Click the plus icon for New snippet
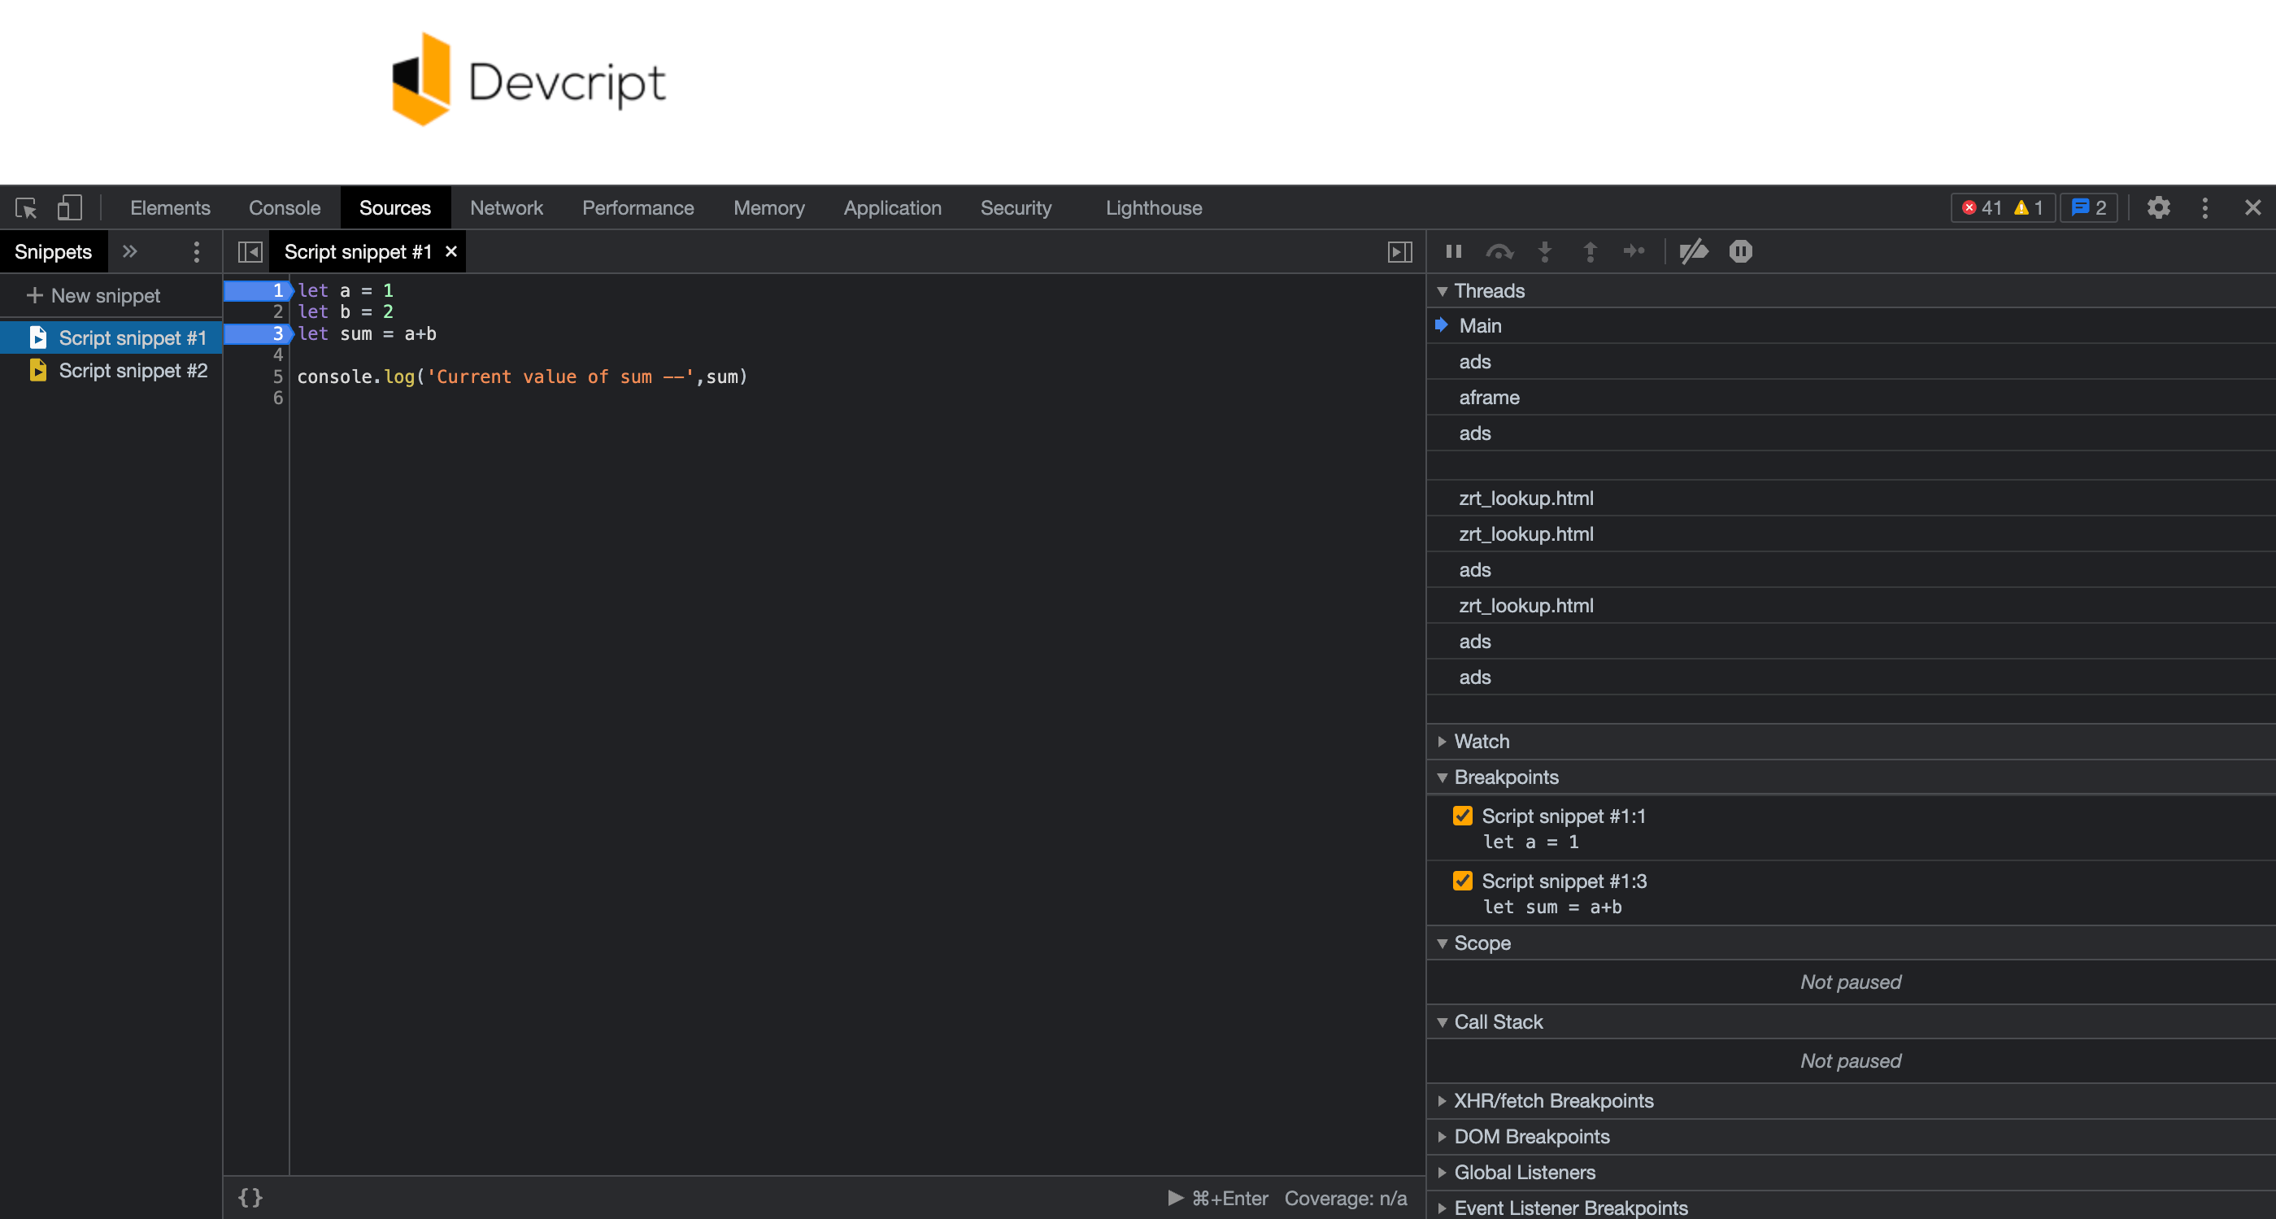Image resolution: width=2276 pixels, height=1219 pixels. pos(34,295)
